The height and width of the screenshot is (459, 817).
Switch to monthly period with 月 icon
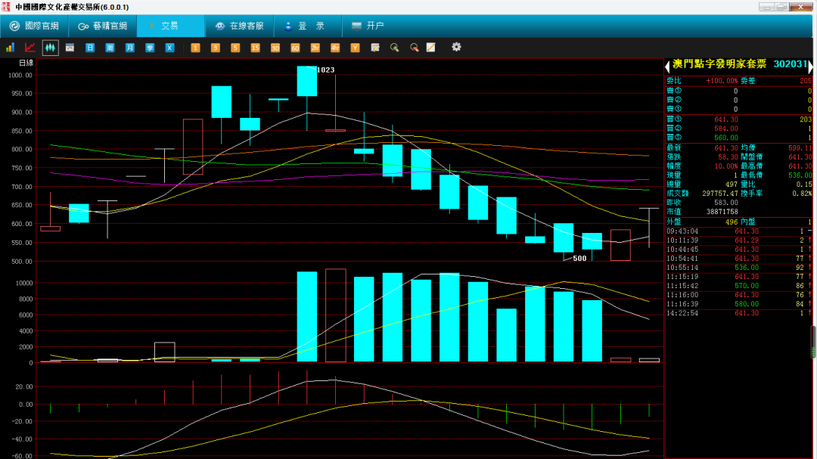click(x=130, y=48)
